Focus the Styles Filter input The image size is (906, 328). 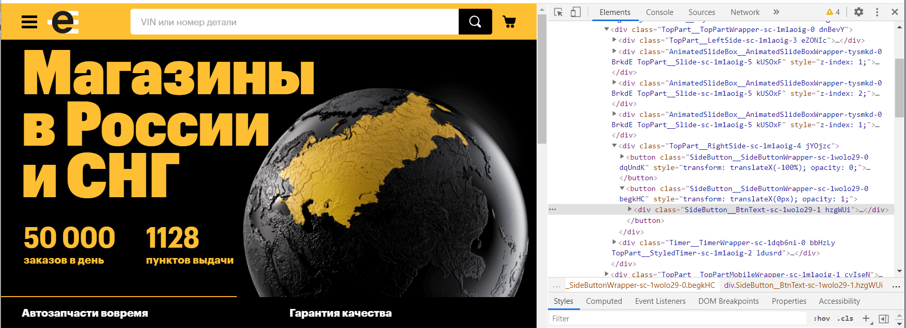(x=677, y=319)
